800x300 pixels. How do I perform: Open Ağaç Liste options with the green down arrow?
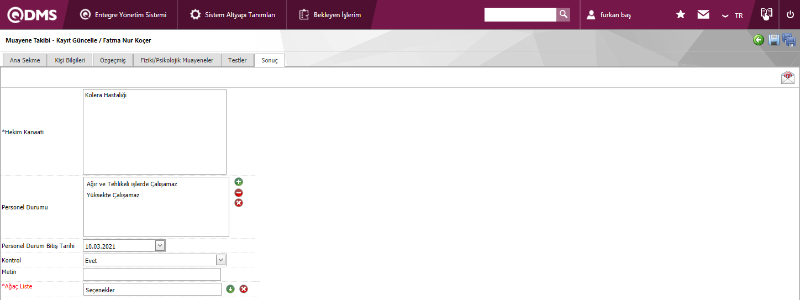point(230,289)
